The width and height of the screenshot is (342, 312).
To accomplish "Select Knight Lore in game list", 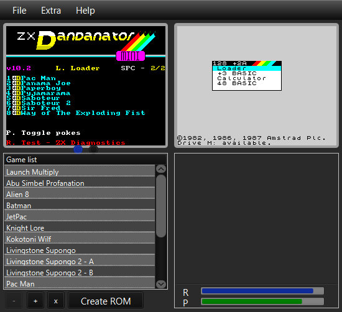I will pyautogui.click(x=80, y=227).
